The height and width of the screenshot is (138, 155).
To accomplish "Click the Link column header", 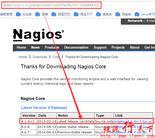I will click(133, 115).
